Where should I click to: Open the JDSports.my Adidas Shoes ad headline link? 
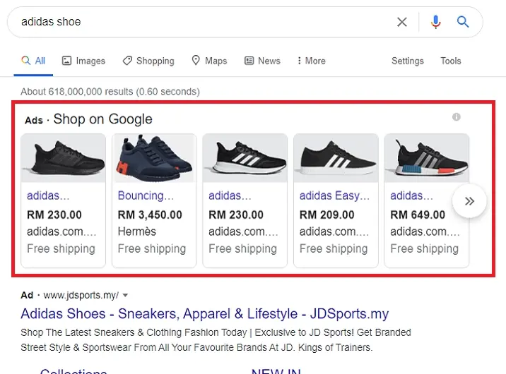point(205,314)
